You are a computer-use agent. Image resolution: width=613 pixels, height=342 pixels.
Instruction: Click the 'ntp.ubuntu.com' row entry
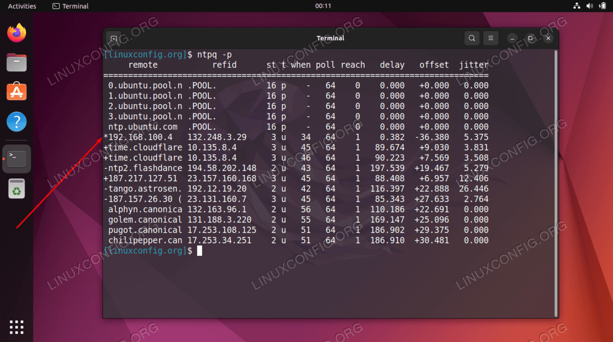(143, 127)
